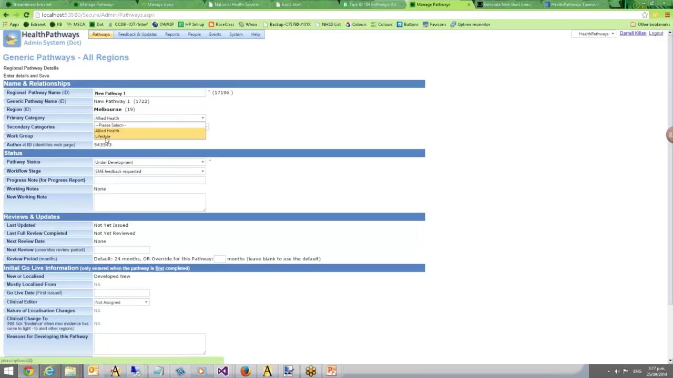Open the Chrome hamburger menu
The height and width of the screenshot is (378, 673).
click(667, 15)
